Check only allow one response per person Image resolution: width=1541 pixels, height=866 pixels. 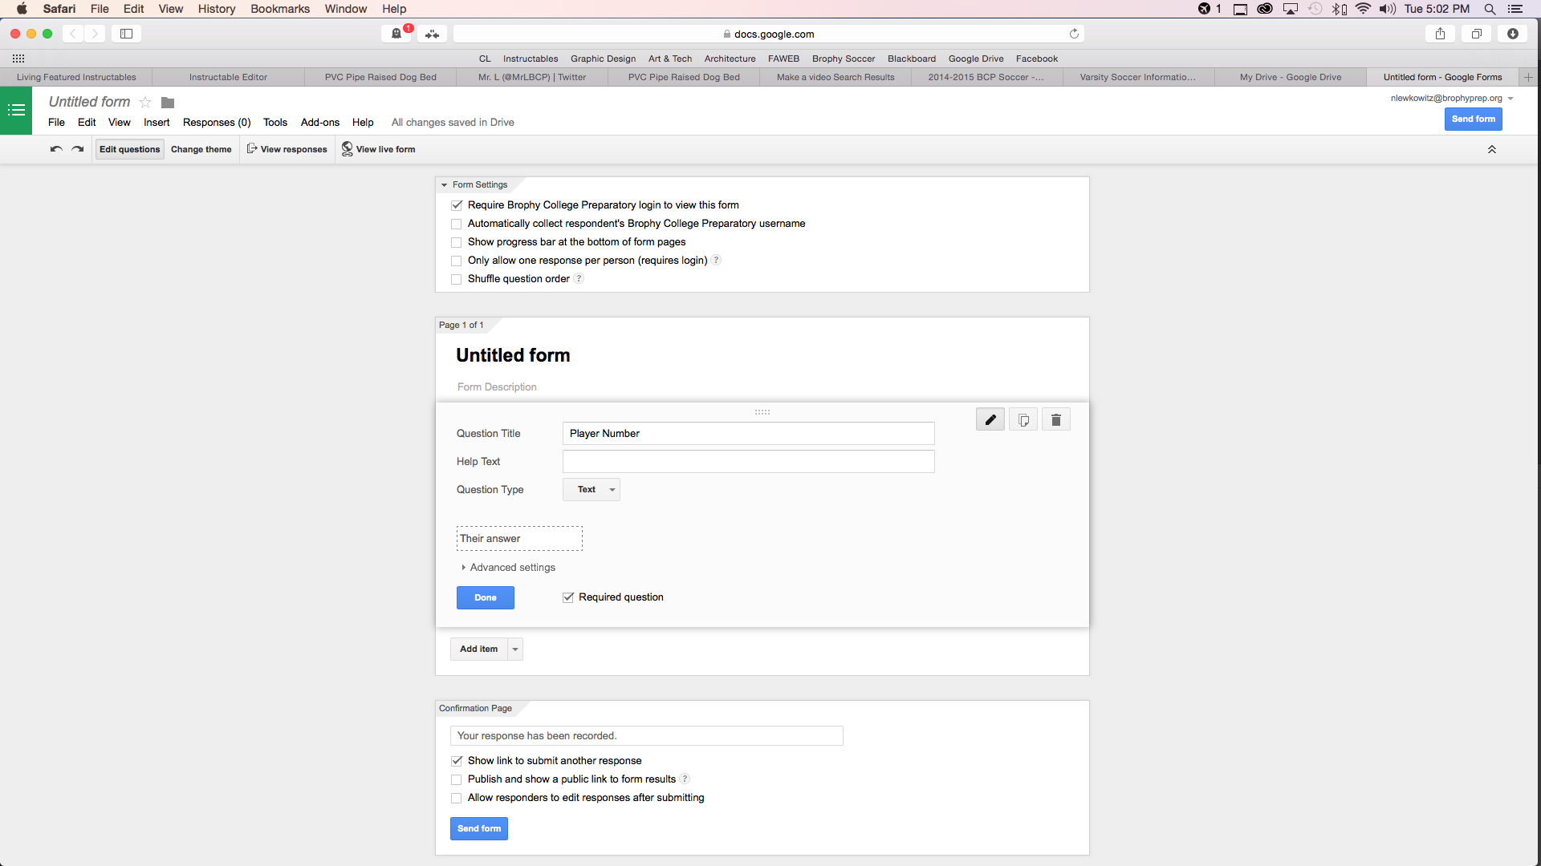457,261
